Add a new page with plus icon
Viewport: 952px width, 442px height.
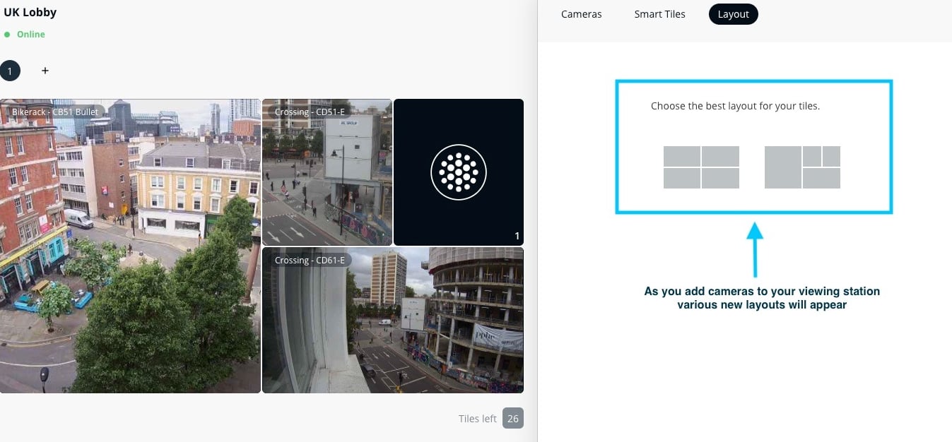click(45, 71)
